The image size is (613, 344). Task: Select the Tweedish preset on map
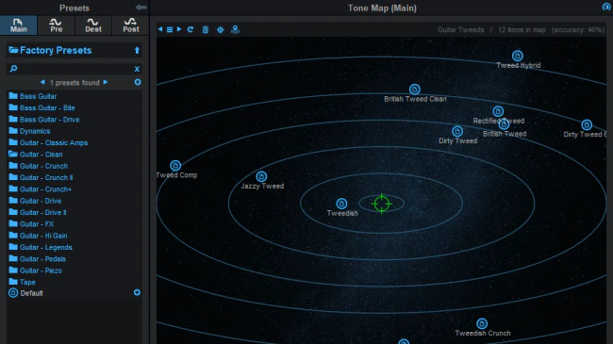tap(341, 204)
